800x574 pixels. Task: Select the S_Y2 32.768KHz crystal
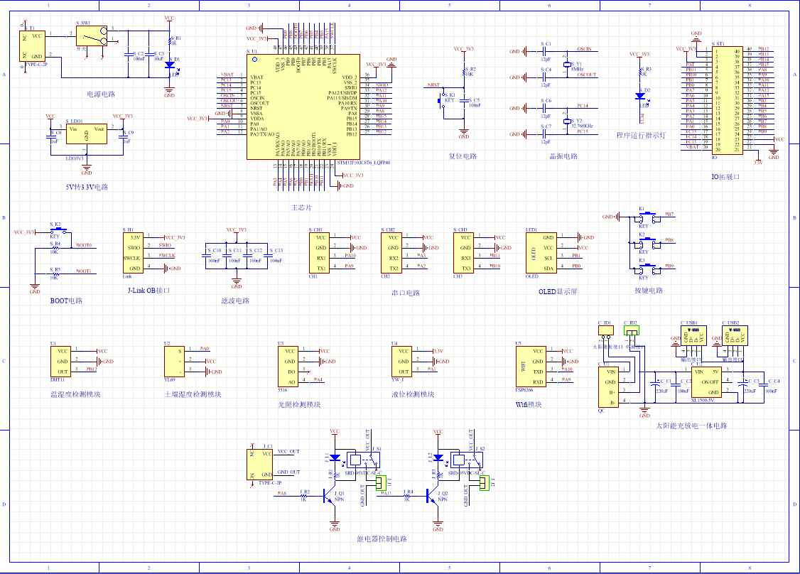tap(567, 121)
